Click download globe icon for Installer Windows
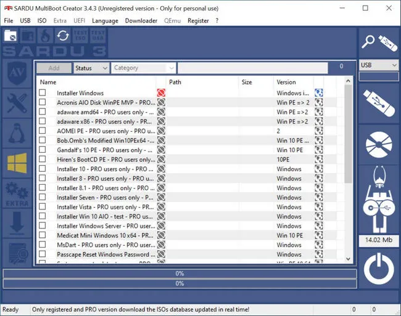Screen dimensions: 401x316 pyautogui.click(x=319, y=93)
